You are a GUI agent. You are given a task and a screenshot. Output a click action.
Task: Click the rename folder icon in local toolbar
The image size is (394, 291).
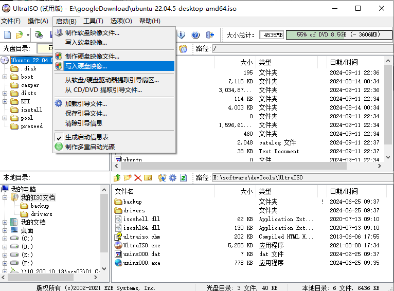[148, 178]
